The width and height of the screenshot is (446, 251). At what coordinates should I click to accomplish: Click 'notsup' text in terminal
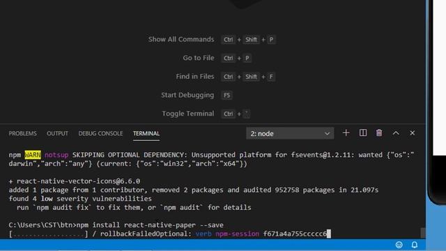point(56,155)
